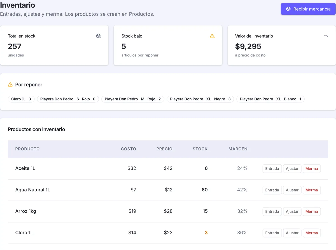Click the Stock bajo count 5
This screenshot has height=250, width=336.
pyautogui.click(x=124, y=46)
